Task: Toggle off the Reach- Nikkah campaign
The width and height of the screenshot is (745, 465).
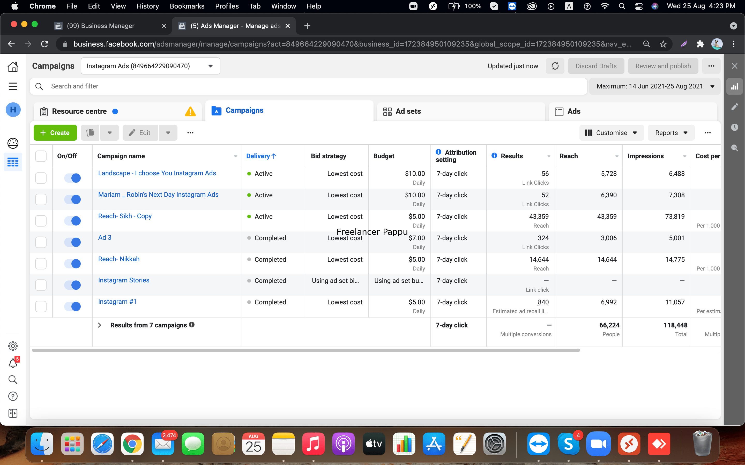Action: 73,264
